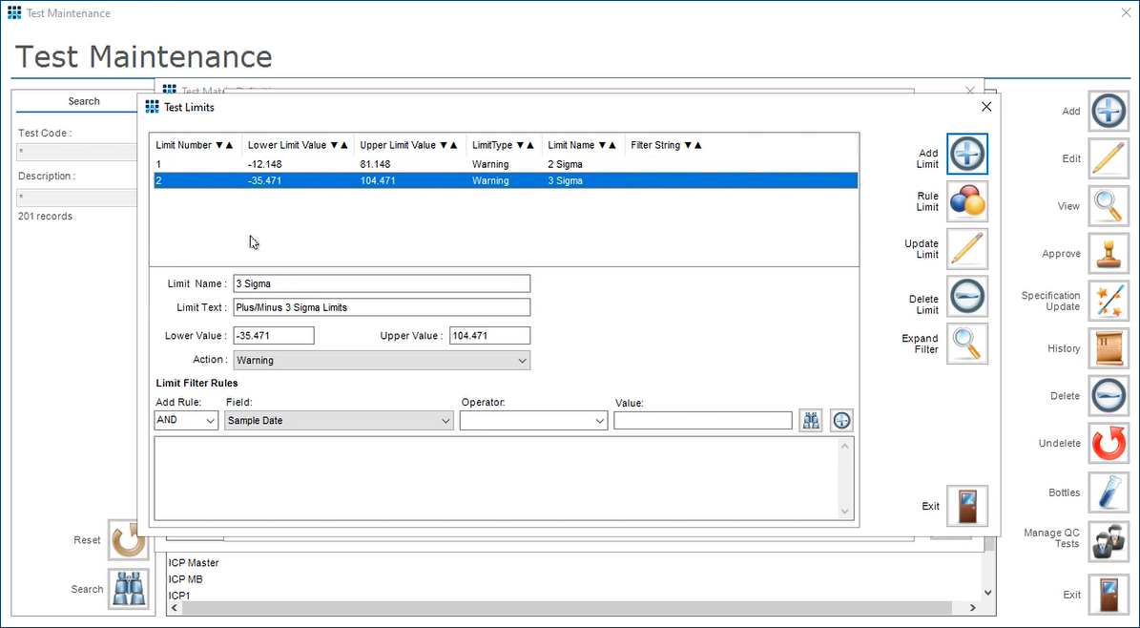Image resolution: width=1140 pixels, height=628 pixels.
Task: Click the Update Limit pencil icon
Action: 966,249
